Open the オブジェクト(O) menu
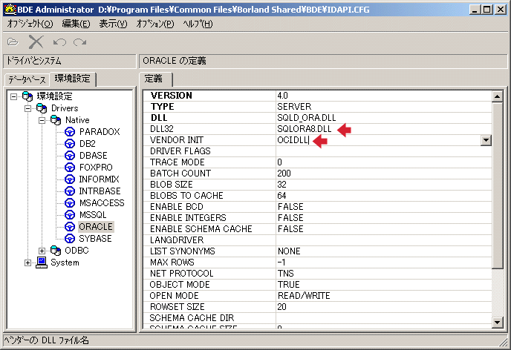This screenshot has height=350, width=511. pyautogui.click(x=30, y=24)
